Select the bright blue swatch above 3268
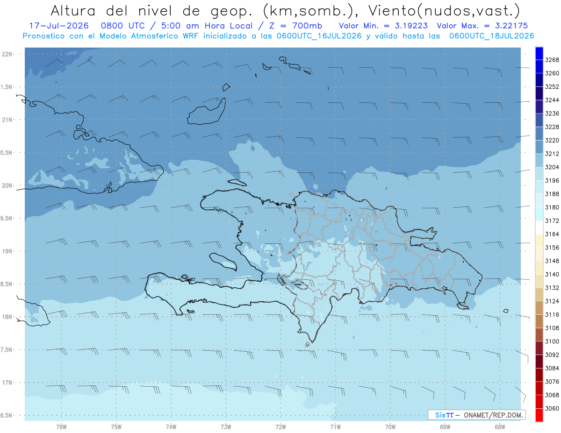The height and width of the screenshot is (433, 561). click(x=539, y=53)
